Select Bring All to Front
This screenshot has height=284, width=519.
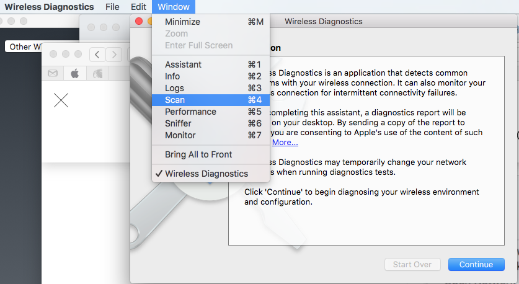click(x=198, y=154)
